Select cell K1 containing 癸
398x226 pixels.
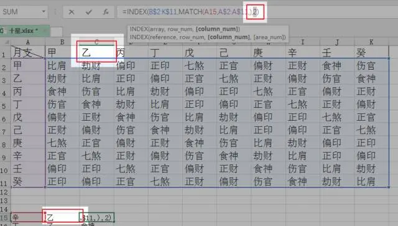tap(371, 52)
